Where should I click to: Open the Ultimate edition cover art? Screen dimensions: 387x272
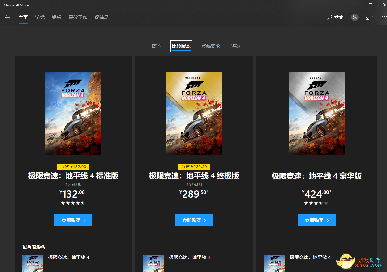click(x=194, y=114)
